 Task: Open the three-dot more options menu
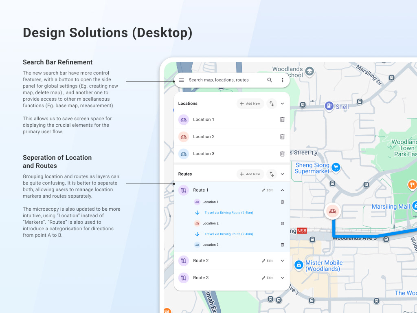[283, 80]
